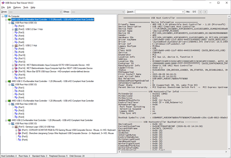Click high flow NEXT device icon
The width and height of the screenshot is (231, 158).
(16, 68)
